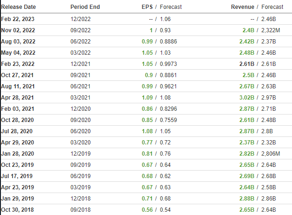Select the 12/2021 period end cell
292x215 pixels.
tap(80, 64)
